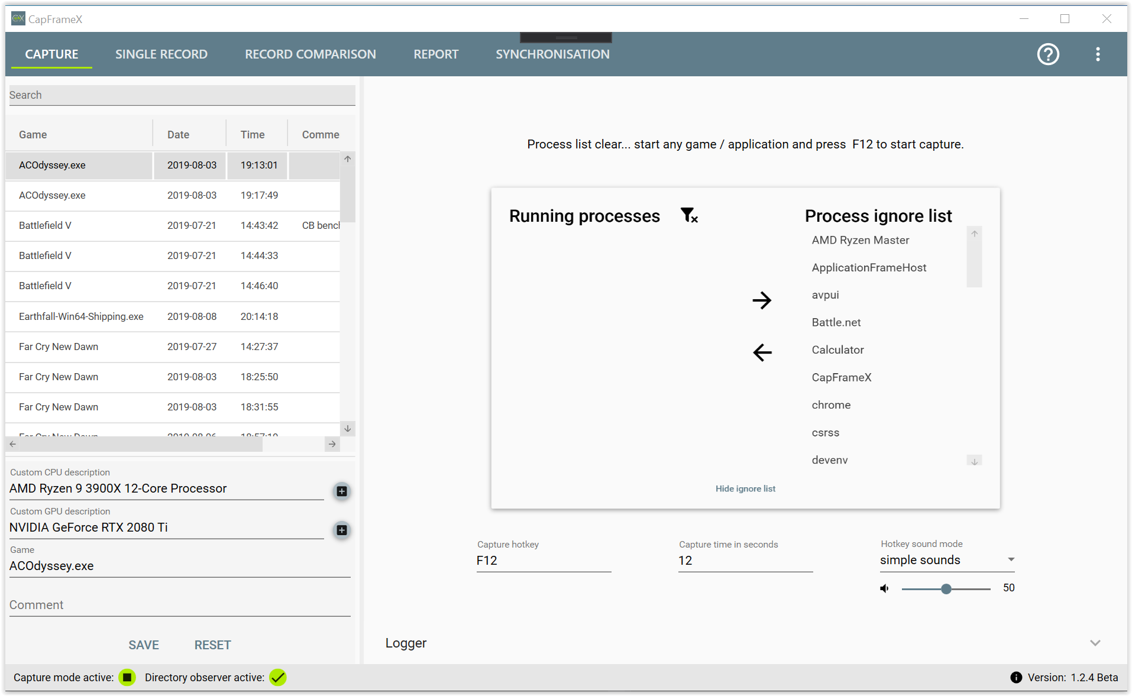The height and width of the screenshot is (696, 1132).
Task: Click the record list horizontal scrollbar thumb
Action: click(x=141, y=444)
